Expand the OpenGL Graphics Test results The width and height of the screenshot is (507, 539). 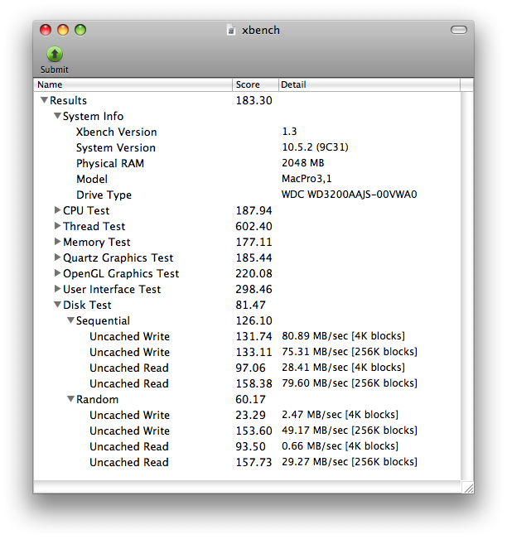pyautogui.click(x=57, y=273)
